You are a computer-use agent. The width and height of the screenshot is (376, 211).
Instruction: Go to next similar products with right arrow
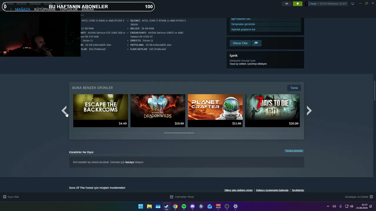tap(309, 110)
